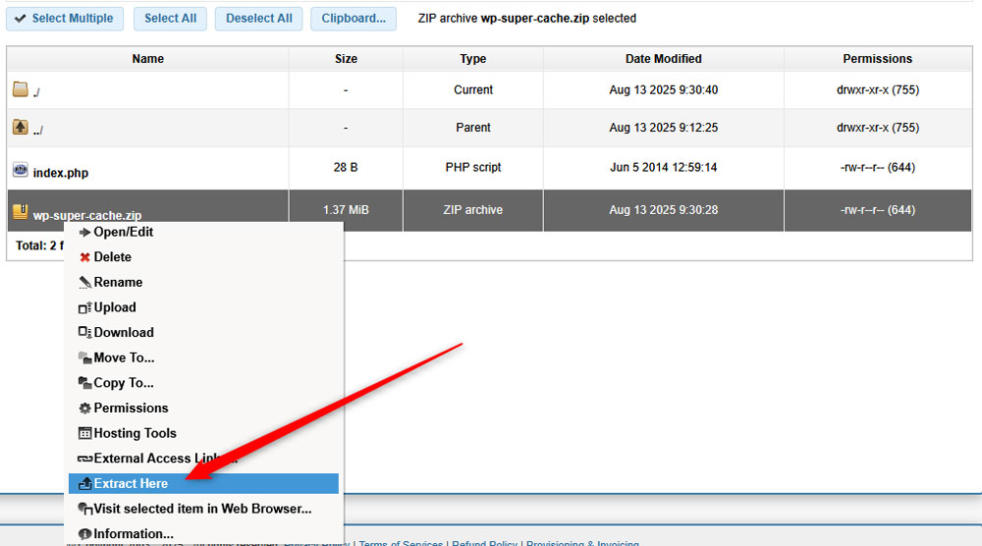
Task: Sort the file list by the Size header
Action: pyautogui.click(x=346, y=59)
